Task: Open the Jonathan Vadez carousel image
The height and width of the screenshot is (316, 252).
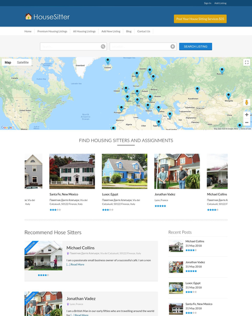Action: coord(177,172)
